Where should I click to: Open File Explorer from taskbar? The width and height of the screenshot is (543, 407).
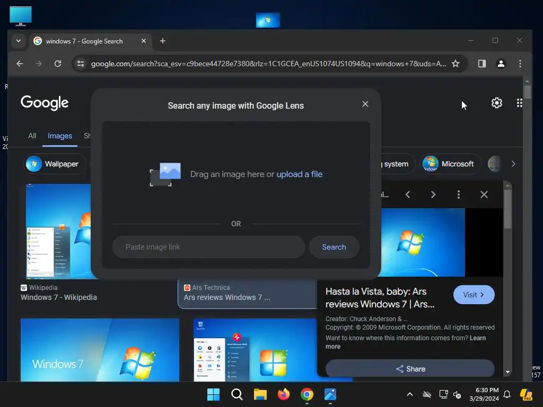(x=260, y=394)
